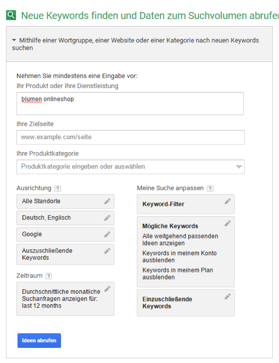
Task: Open the pencil editor for "Deutsch, Englisch"
Action: [107, 218]
